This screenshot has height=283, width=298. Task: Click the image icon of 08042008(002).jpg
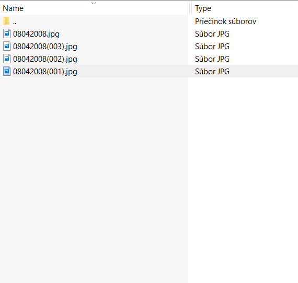click(7, 59)
